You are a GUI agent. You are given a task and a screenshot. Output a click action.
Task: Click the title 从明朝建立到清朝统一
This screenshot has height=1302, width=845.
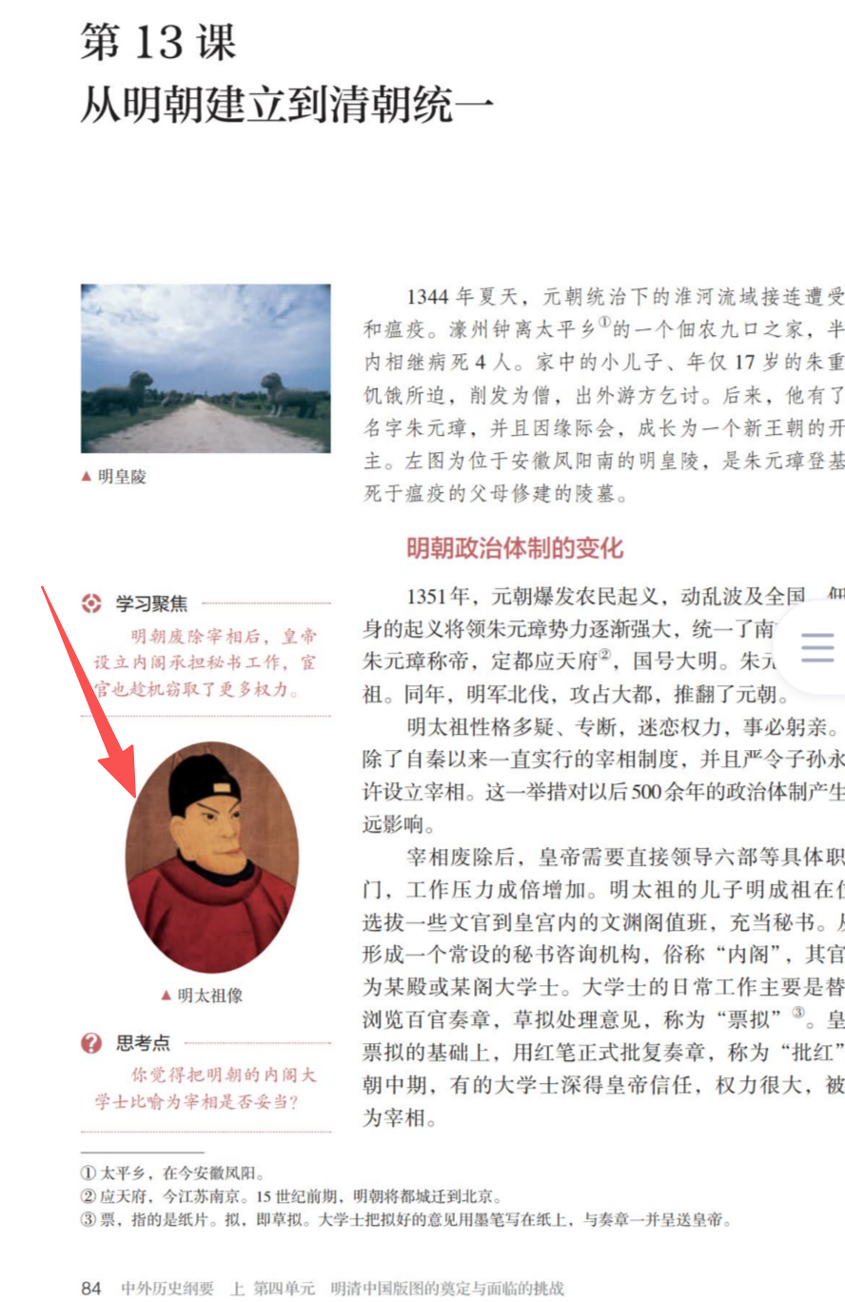[x=286, y=106]
